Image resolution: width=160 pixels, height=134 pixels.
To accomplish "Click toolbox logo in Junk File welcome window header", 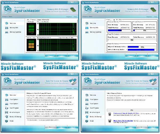I will click(7, 82).
